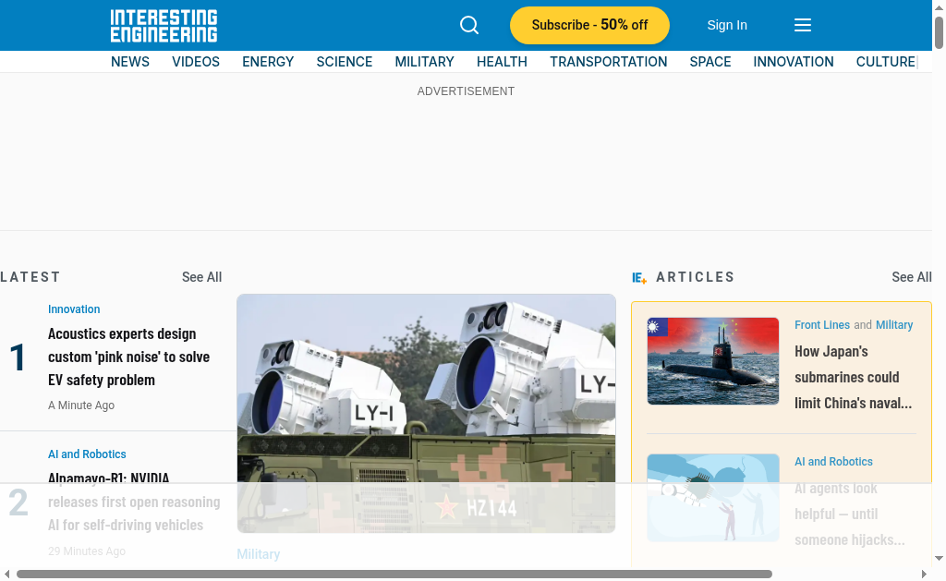Click the vertical scrollbar down arrow

[939, 558]
